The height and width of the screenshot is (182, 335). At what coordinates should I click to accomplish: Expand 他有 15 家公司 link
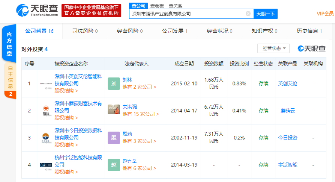[141, 114]
